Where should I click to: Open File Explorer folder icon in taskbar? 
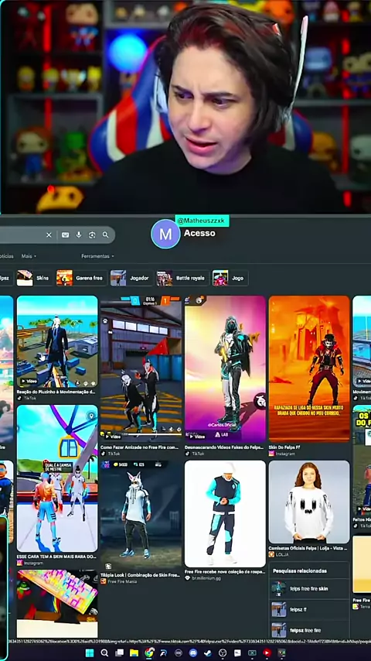coord(134,653)
